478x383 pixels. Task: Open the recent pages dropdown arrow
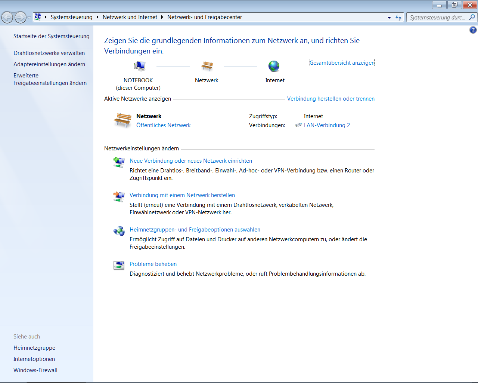pyautogui.click(x=30, y=18)
